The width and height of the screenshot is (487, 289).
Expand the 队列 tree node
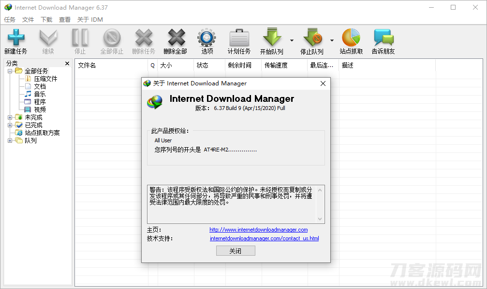point(10,140)
